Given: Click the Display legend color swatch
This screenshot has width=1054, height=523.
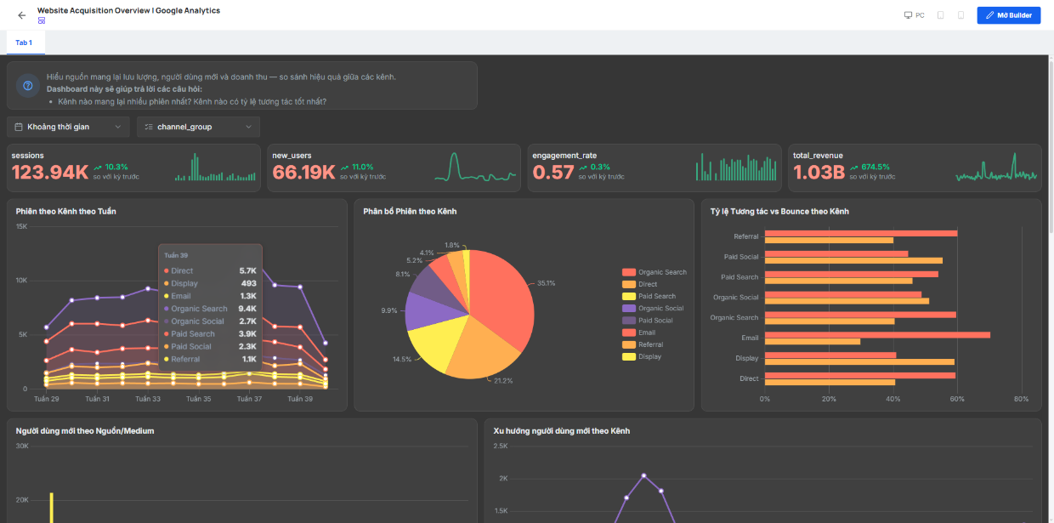Looking at the screenshot, I should click(x=629, y=356).
